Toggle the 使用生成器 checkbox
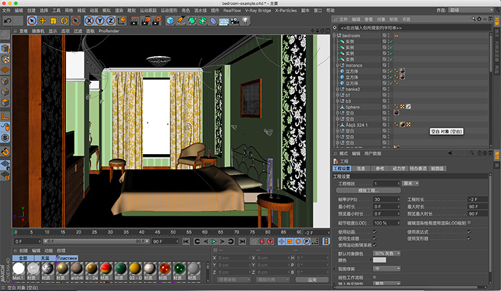 (375, 238)
